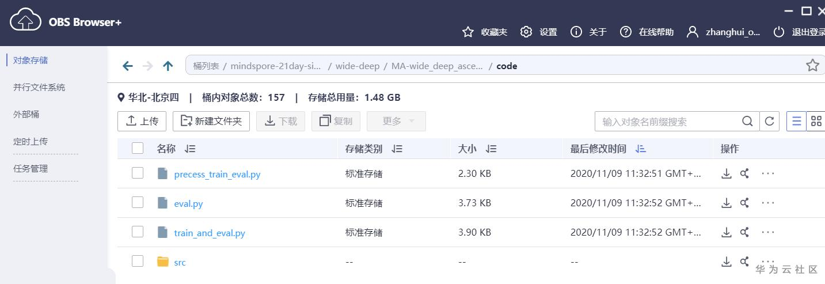Open the parallel file system section
The width and height of the screenshot is (825, 284).
(x=39, y=88)
